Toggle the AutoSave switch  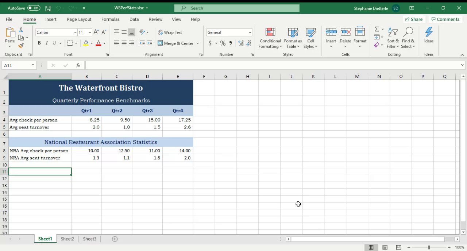click(x=34, y=8)
